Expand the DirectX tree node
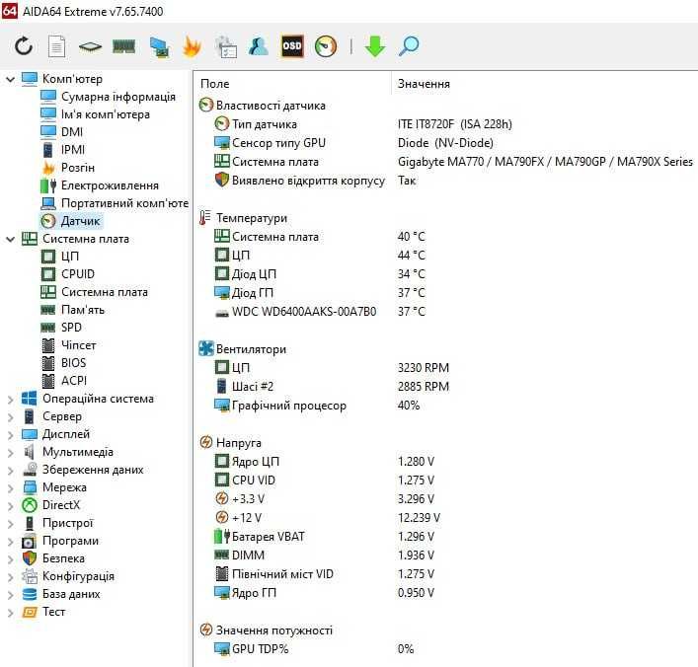This screenshot has width=698, height=667. point(10,506)
